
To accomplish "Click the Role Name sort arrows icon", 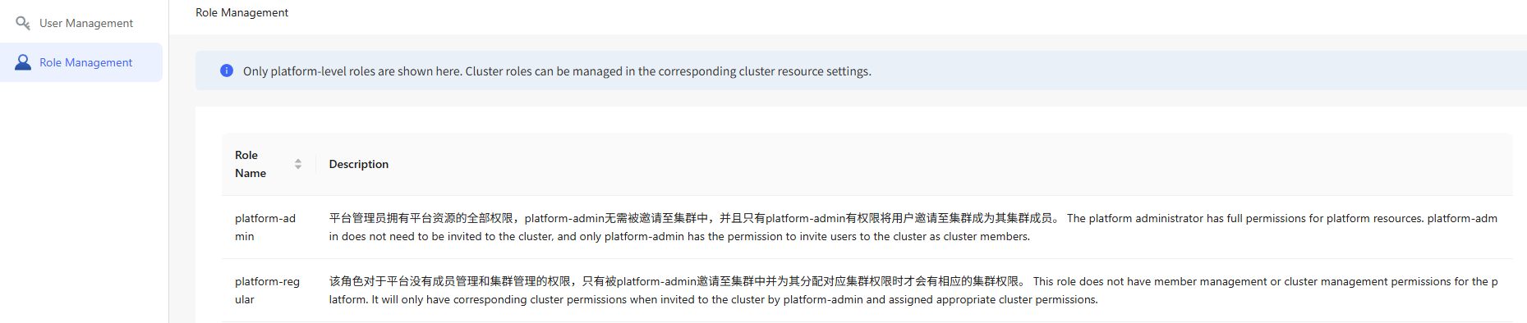I will pos(298,164).
